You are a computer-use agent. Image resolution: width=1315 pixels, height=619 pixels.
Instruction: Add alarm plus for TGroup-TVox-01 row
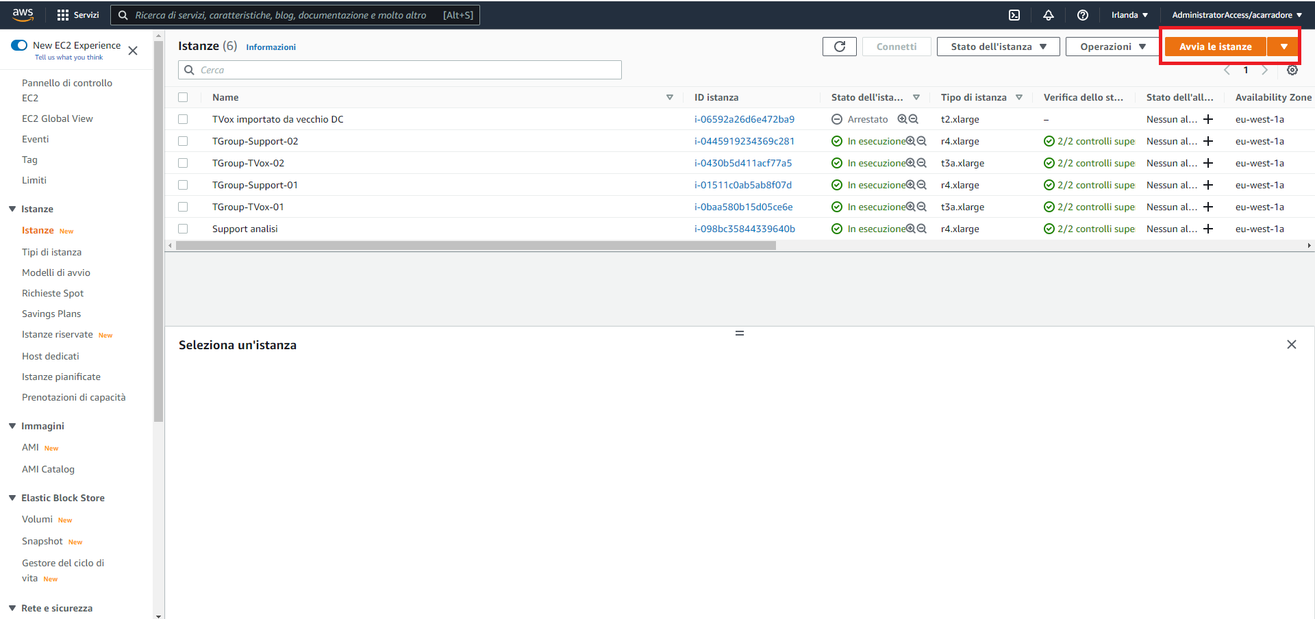1208,207
